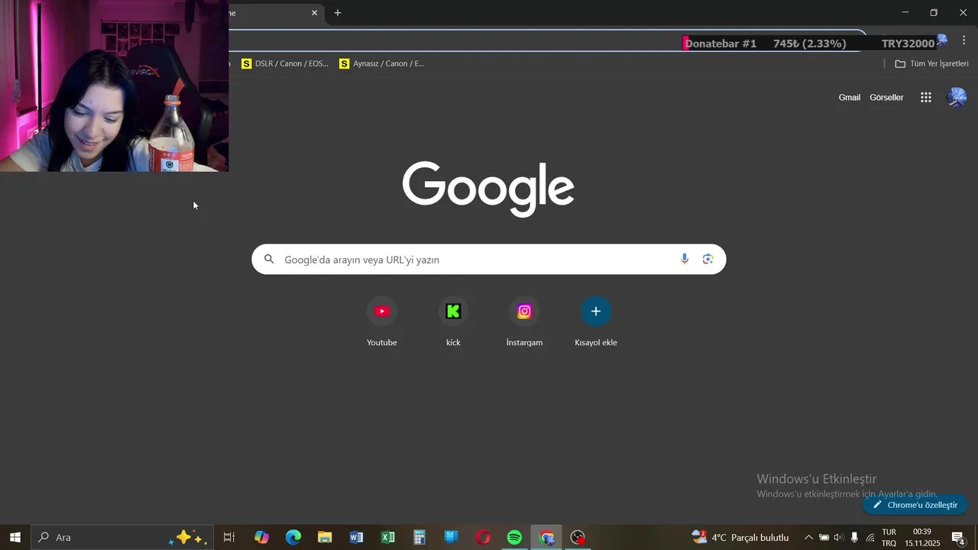This screenshot has width=978, height=550.
Task: Open the Opera browser taskbar icon
Action: click(483, 537)
